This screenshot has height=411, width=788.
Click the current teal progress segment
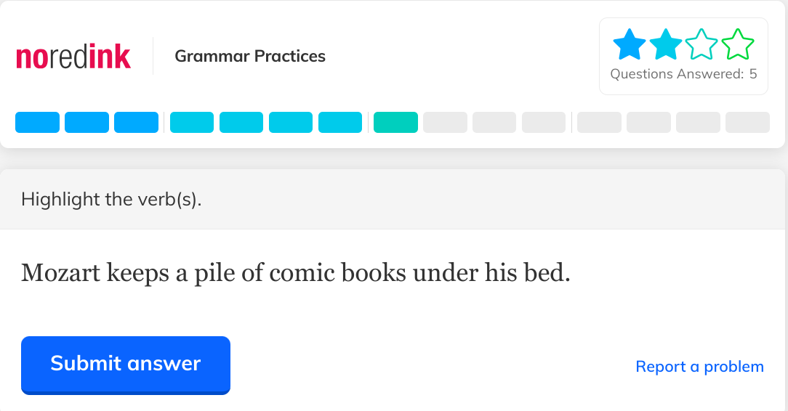[395, 123]
